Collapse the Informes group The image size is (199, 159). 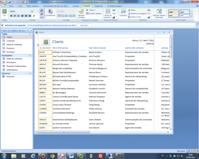click(x=30, y=73)
